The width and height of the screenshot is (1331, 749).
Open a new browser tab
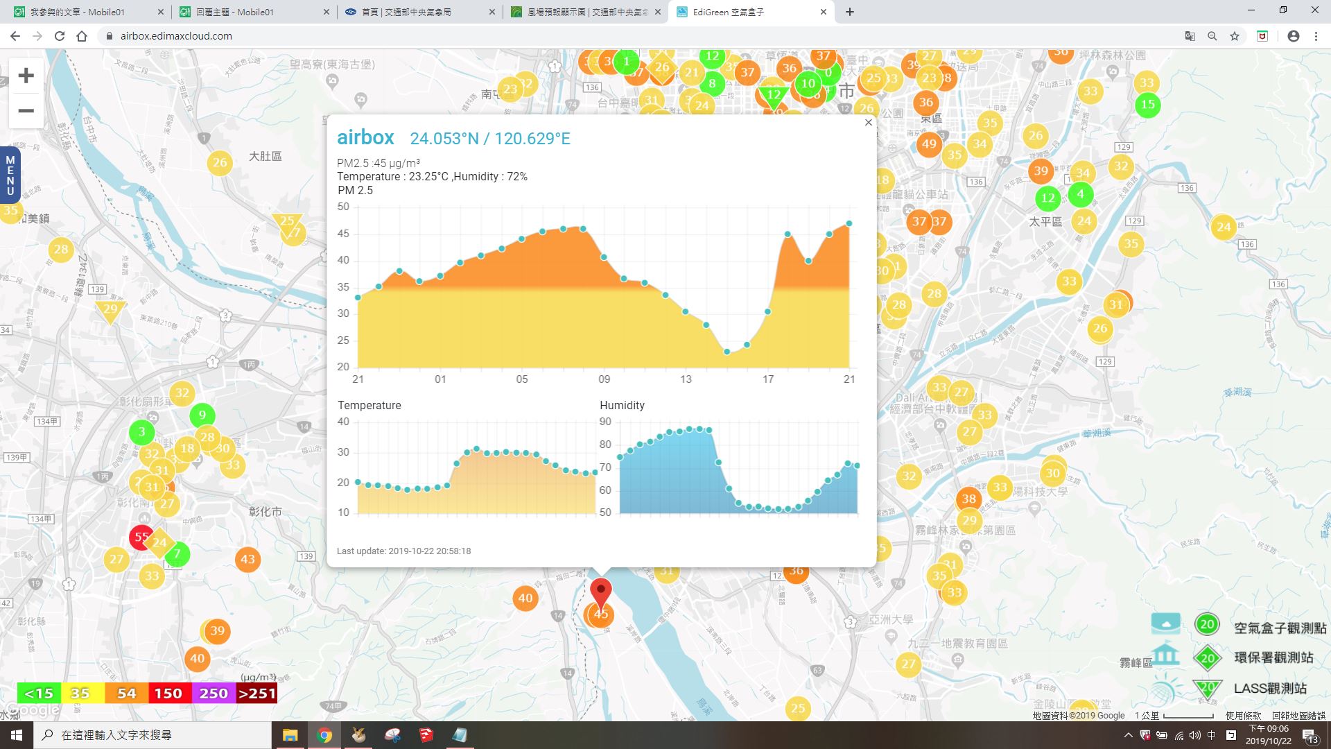pyautogui.click(x=850, y=12)
